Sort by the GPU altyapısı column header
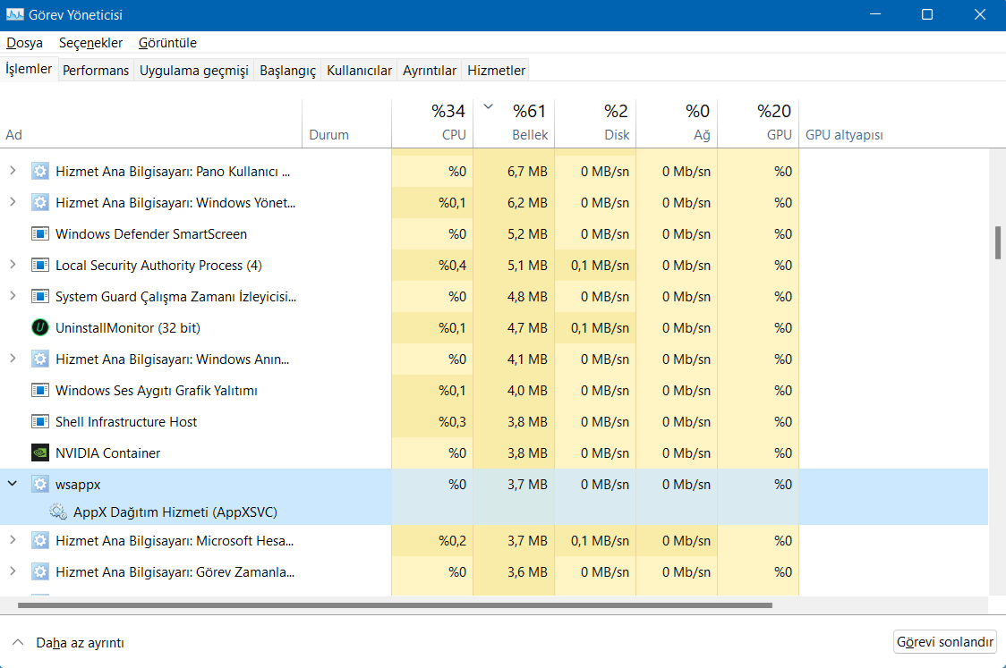 point(844,135)
